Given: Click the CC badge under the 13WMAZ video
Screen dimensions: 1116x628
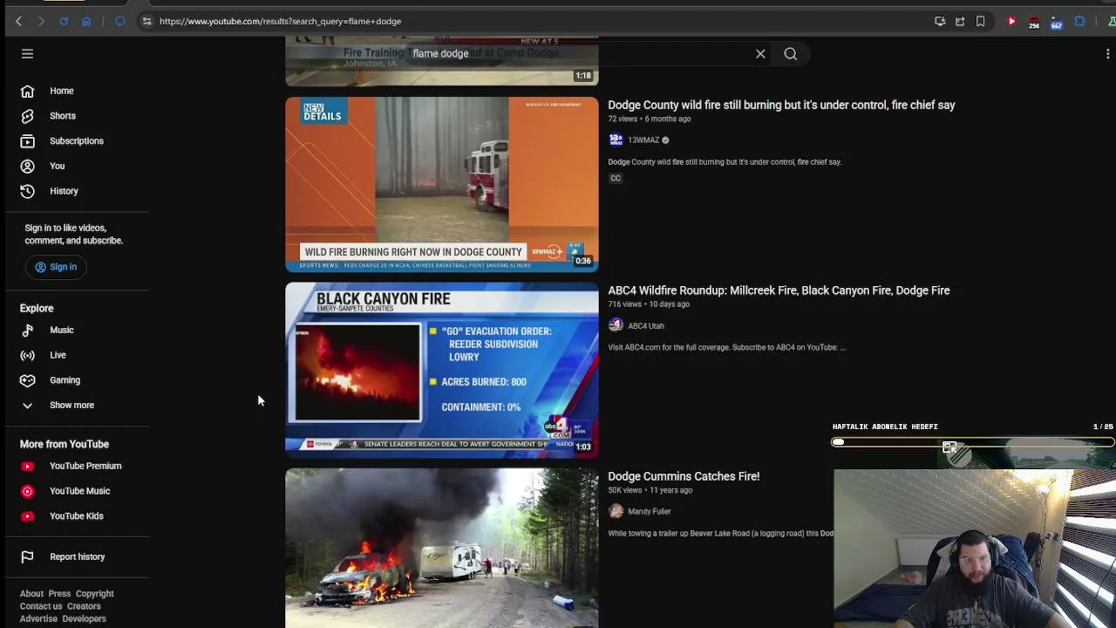Looking at the screenshot, I should point(616,178).
